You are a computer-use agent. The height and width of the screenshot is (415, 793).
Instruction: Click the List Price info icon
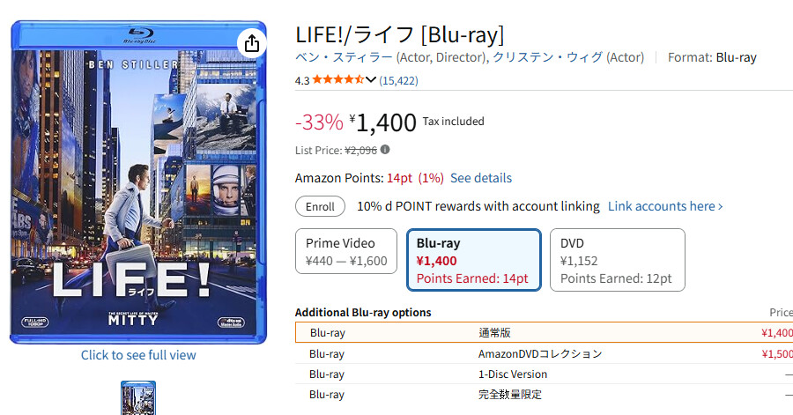point(385,150)
